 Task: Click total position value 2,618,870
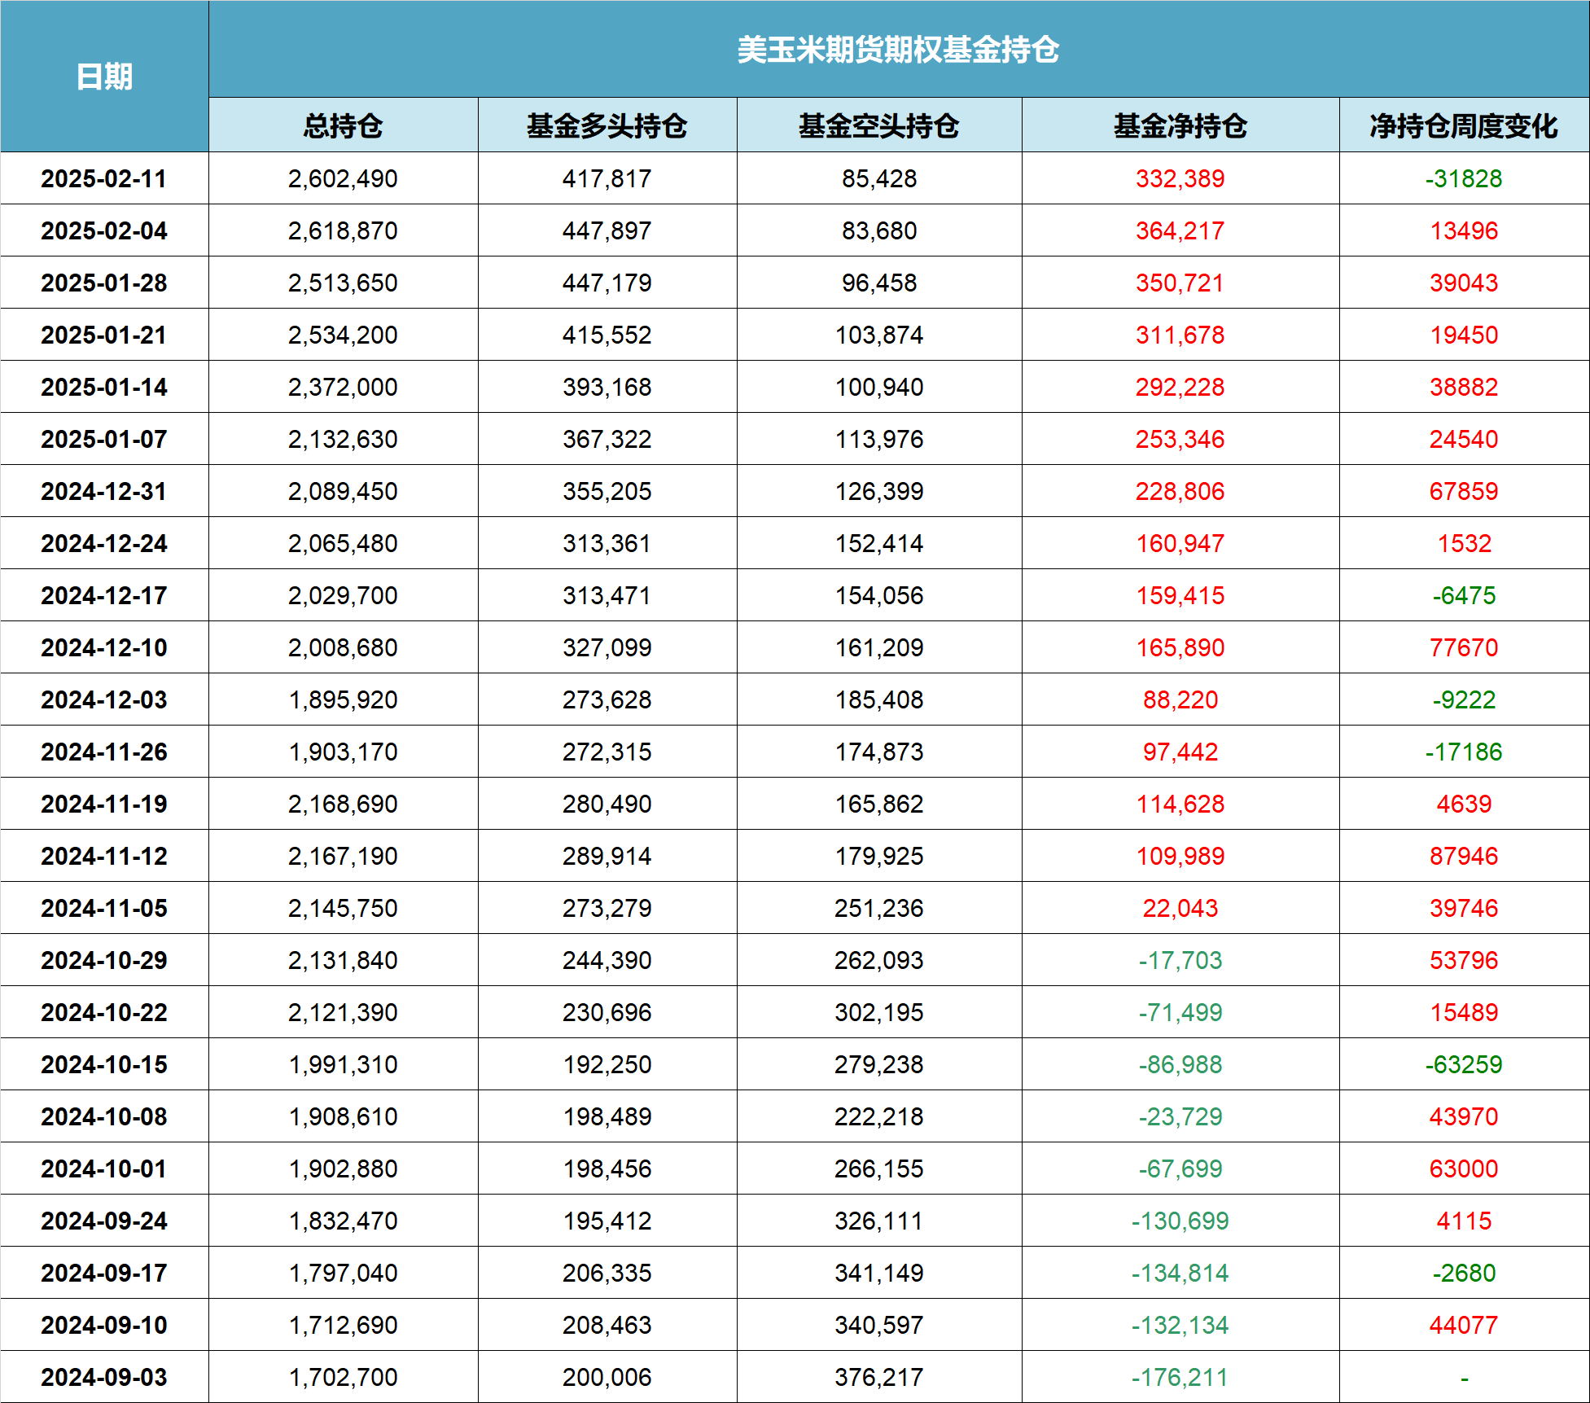pos(343,230)
